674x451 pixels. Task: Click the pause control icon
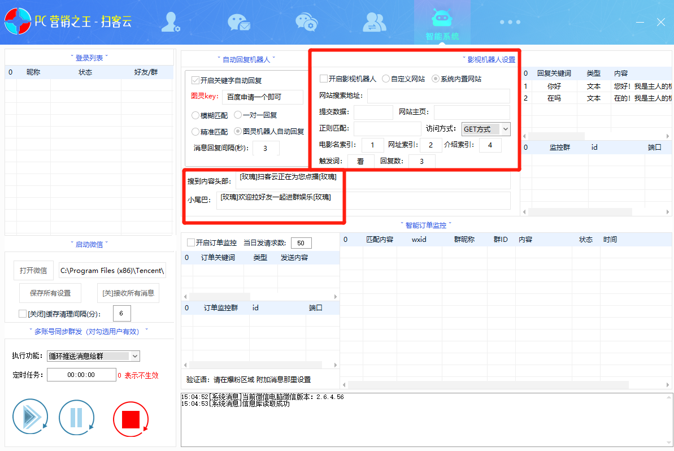tap(77, 417)
